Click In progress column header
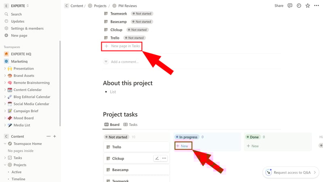The image size is (323, 182). (187, 137)
